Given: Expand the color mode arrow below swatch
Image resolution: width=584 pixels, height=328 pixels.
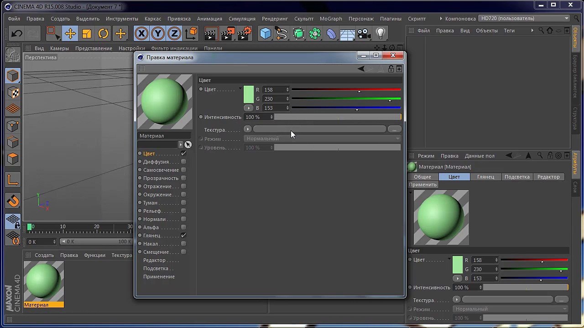Looking at the screenshot, I should pos(248,108).
